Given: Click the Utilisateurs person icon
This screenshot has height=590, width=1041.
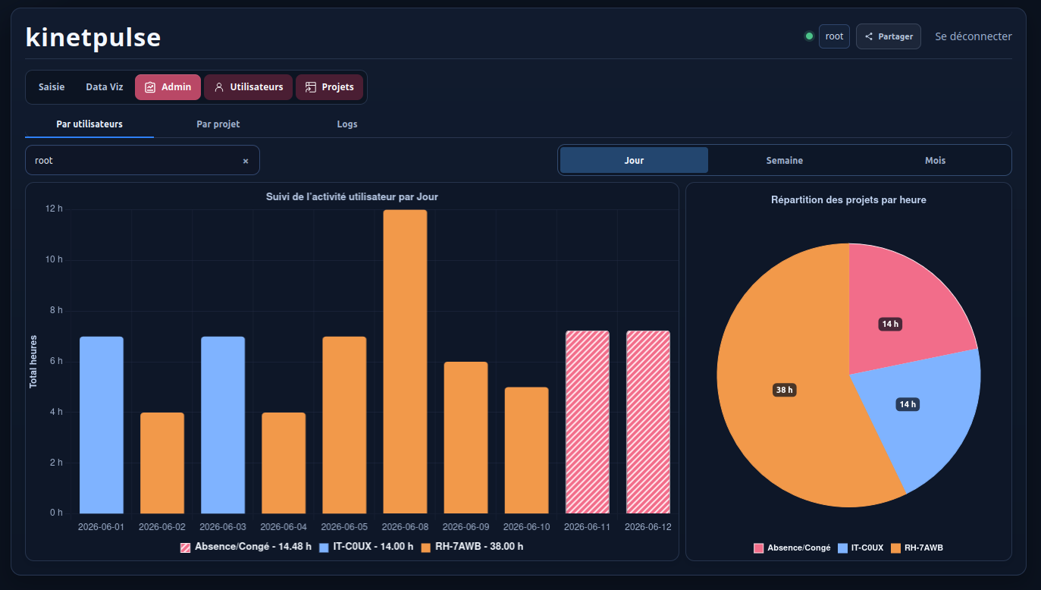Looking at the screenshot, I should (x=219, y=87).
